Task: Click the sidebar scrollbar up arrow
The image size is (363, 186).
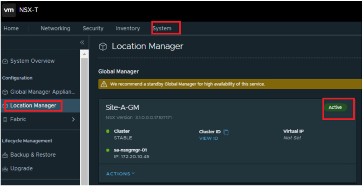Action: [x=84, y=55]
